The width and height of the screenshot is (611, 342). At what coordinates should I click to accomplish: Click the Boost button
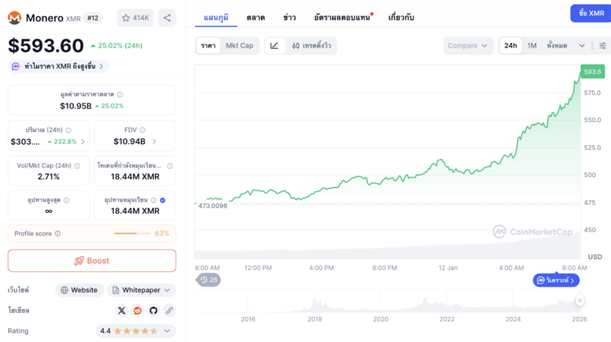[92, 261]
